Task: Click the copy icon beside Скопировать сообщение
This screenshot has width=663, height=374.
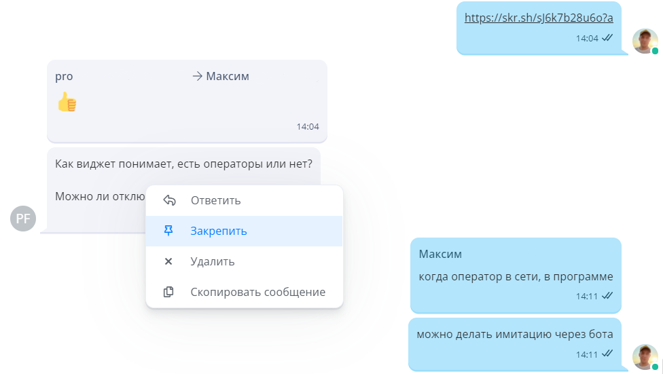Action: [169, 292]
